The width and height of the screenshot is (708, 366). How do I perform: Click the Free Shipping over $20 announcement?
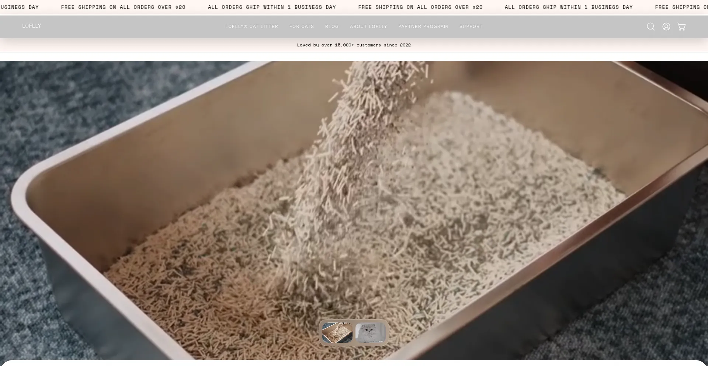coord(123,7)
